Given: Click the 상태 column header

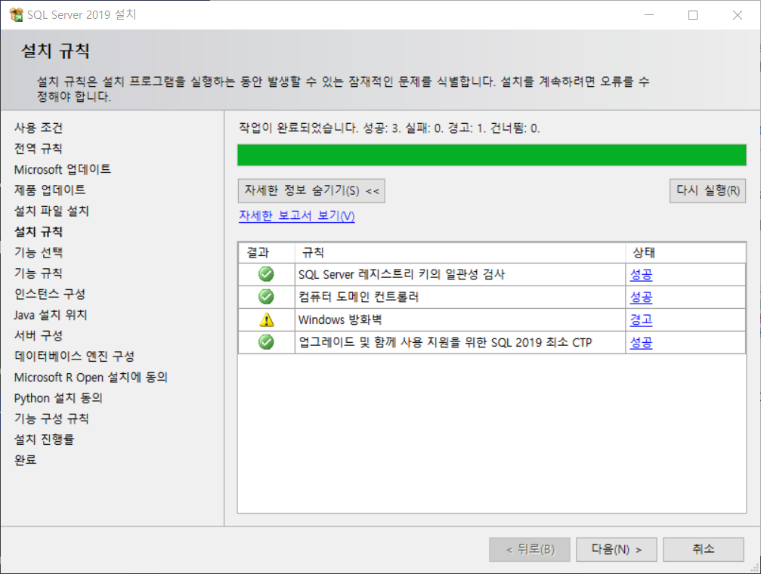Looking at the screenshot, I should point(685,253).
